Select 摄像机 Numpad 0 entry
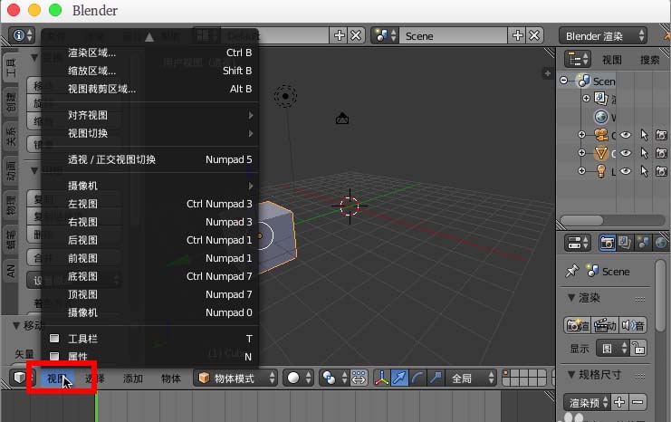 (150, 312)
